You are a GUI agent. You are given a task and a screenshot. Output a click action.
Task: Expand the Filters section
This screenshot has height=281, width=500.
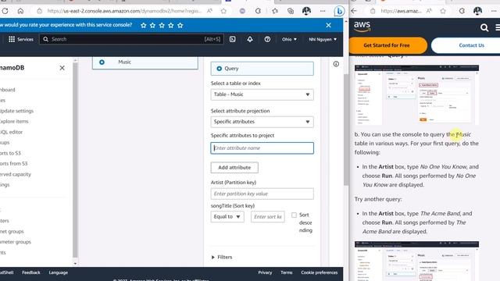pyautogui.click(x=222, y=257)
